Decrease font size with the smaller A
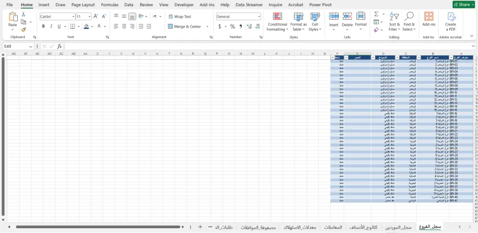 point(104,16)
